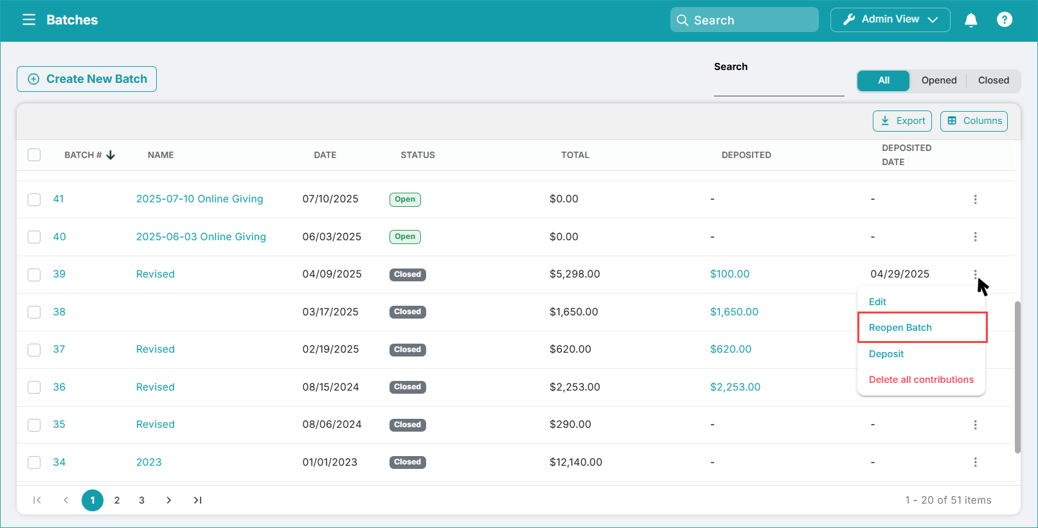This screenshot has width=1038, height=528.
Task: Open row actions menu for batch 39
Action: 975,274
